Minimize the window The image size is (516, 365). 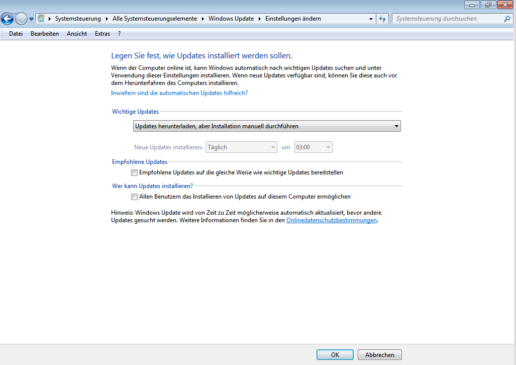[x=472, y=5]
